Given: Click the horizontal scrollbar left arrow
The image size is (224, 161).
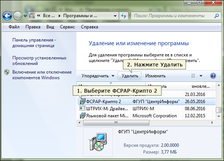Looking at the screenshot, I should [79, 123].
